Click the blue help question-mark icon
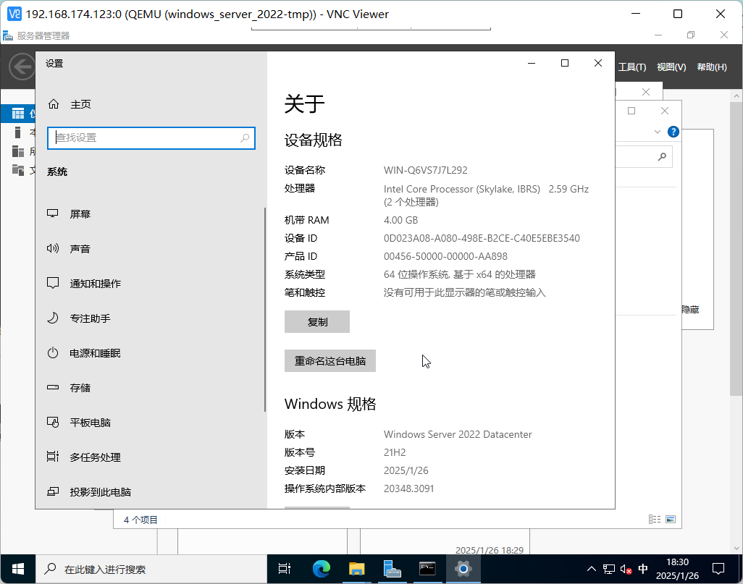The width and height of the screenshot is (743, 584). pyautogui.click(x=673, y=132)
